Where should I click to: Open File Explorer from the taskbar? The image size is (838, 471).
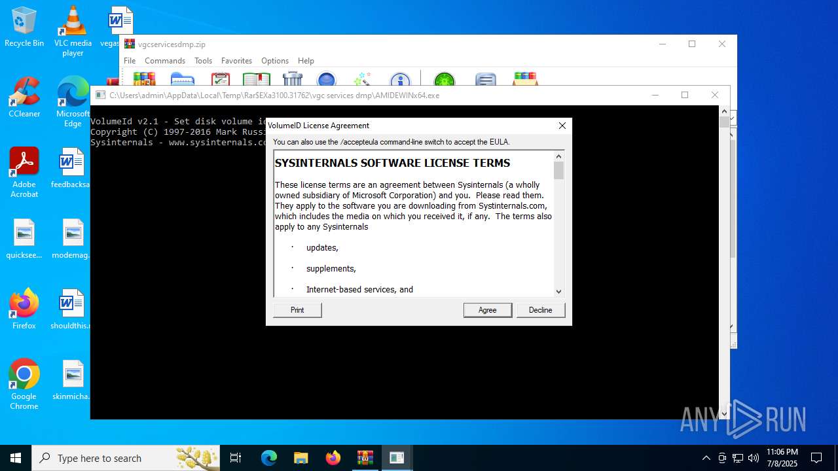tap(301, 458)
